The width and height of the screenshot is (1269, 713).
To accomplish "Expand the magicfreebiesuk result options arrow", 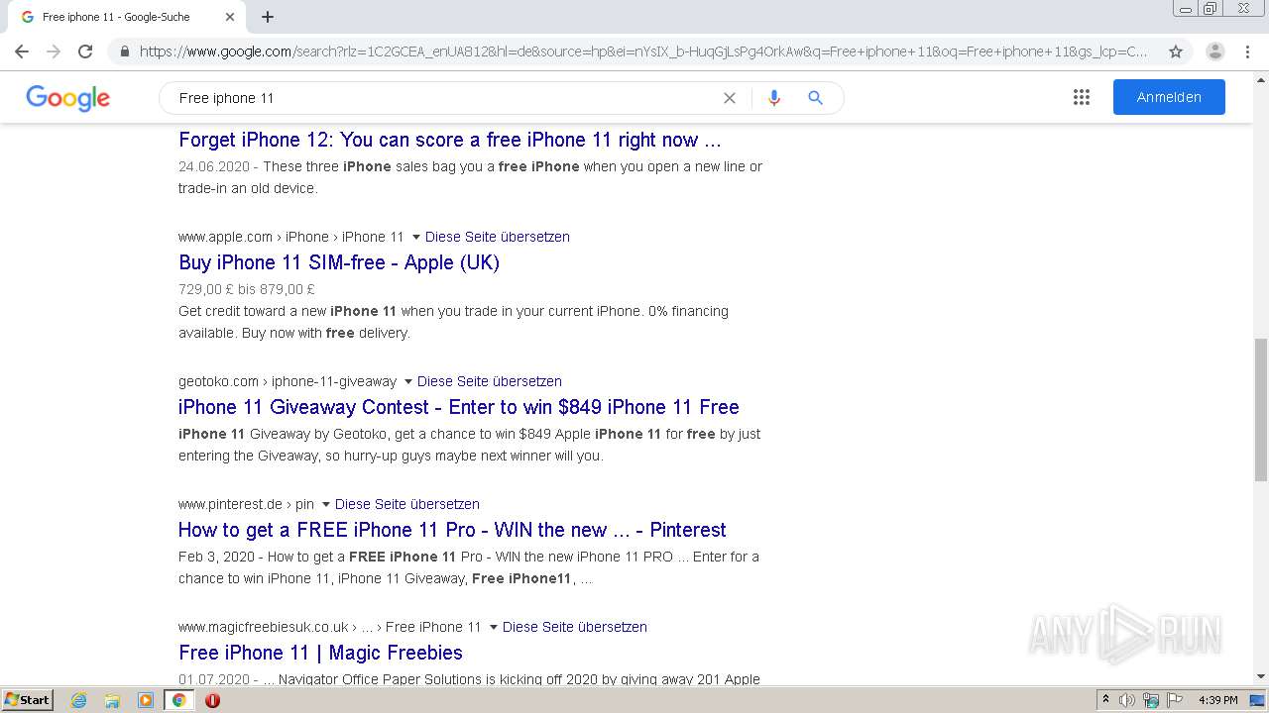I will point(493,628).
